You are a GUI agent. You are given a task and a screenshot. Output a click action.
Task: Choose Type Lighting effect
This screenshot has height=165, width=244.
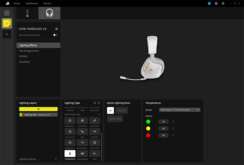click(82, 154)
